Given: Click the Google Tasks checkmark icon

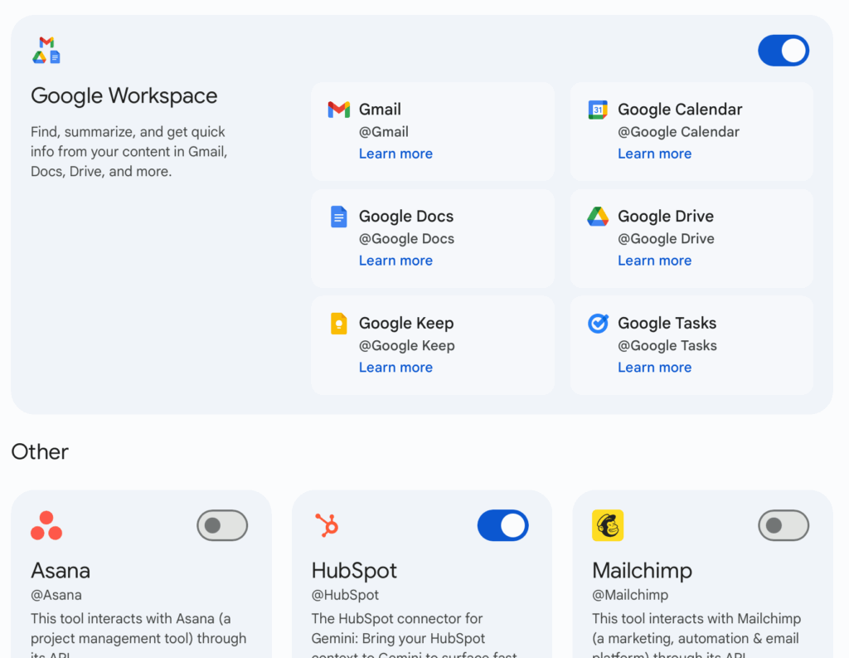Looking at the screenshot, I should pyautogui.click(x=598, y=324).
